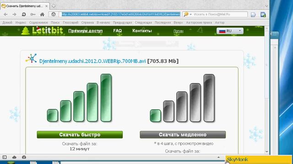The image size is (293, 164).
Task: Click the downloads icon at top right
Action: coord(263,15)
